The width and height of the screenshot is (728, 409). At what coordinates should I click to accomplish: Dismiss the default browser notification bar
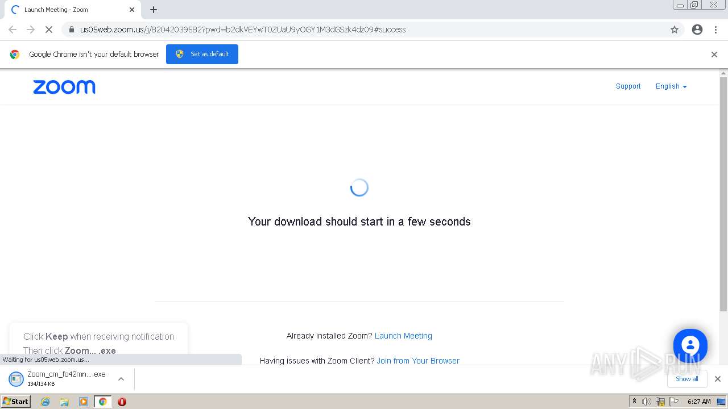[714, 55]
